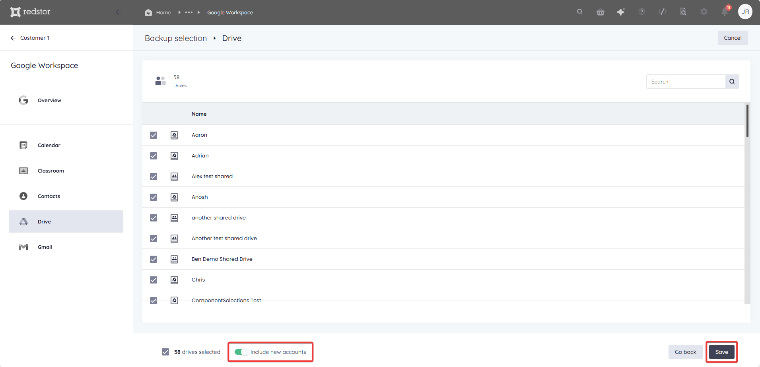760x367 pixels.
Task: Expand the breadcrumb ellipsis menu
Action: point(189,12)
